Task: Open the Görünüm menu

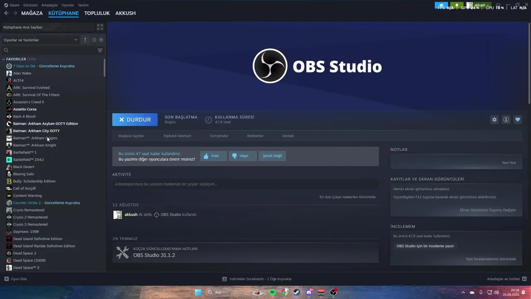Action: click(x=30, y=5)
